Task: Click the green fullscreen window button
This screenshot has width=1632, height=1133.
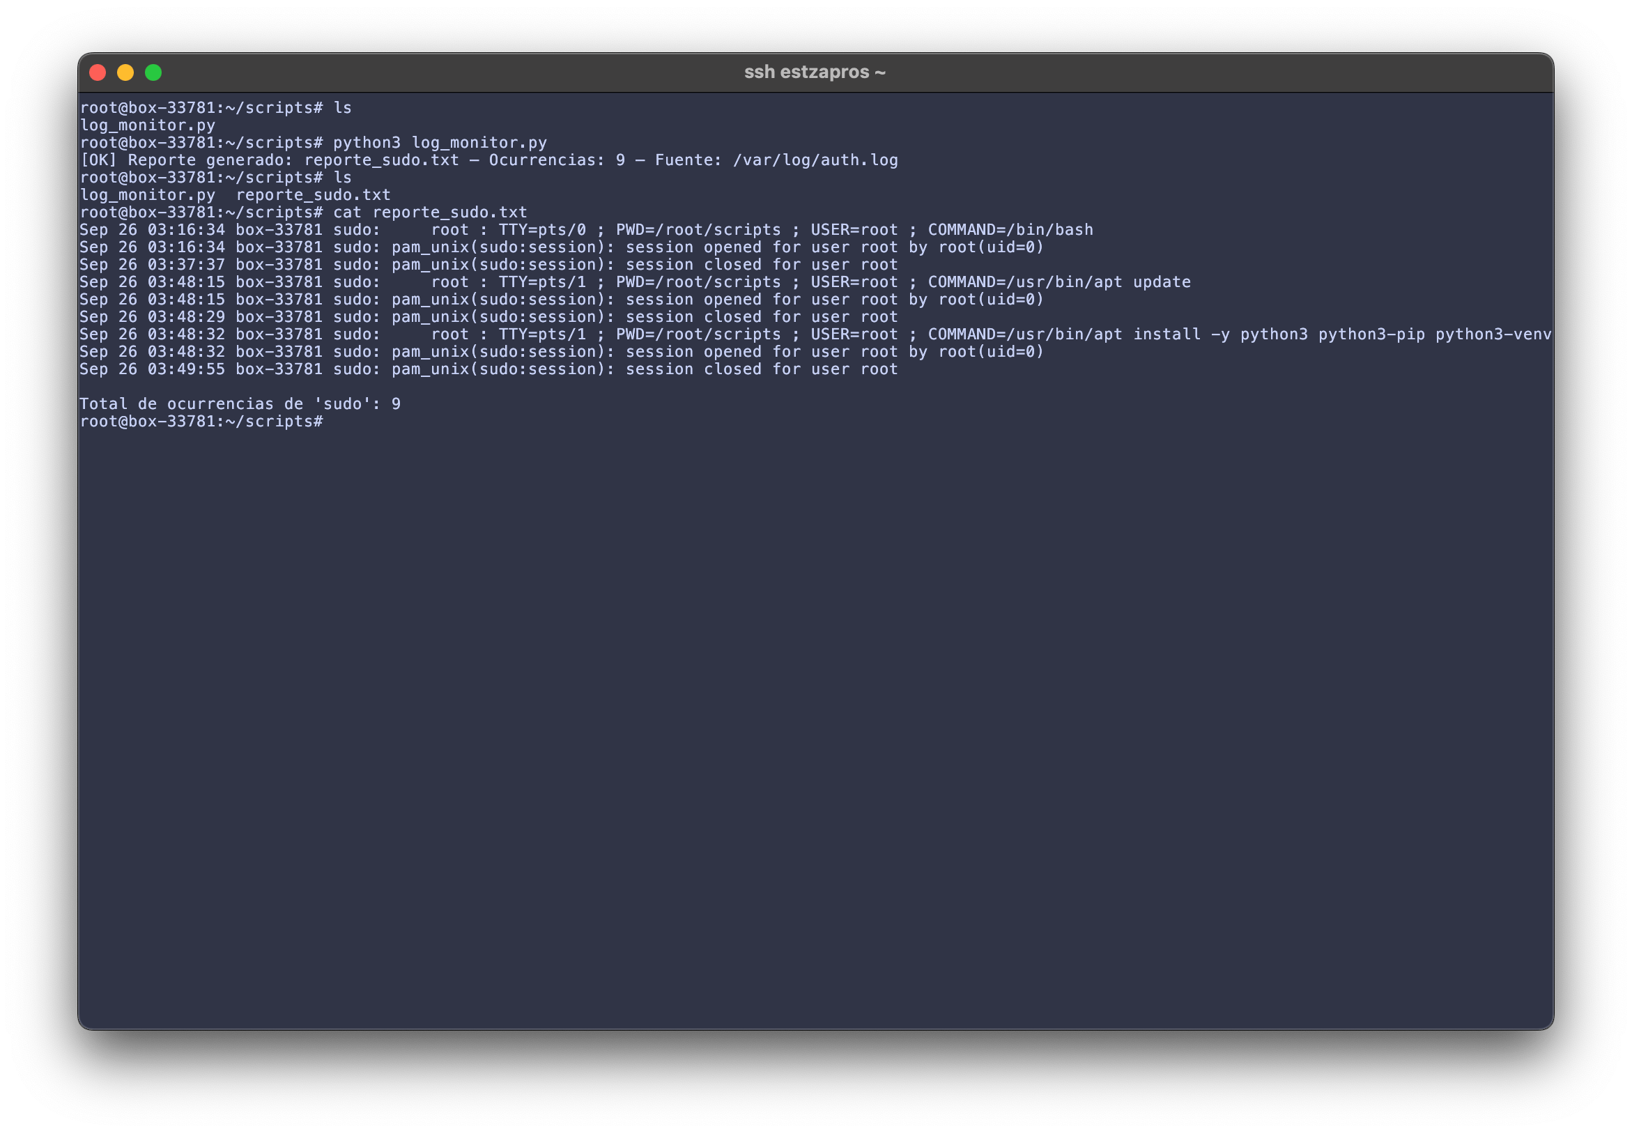Action: point(153,72)
